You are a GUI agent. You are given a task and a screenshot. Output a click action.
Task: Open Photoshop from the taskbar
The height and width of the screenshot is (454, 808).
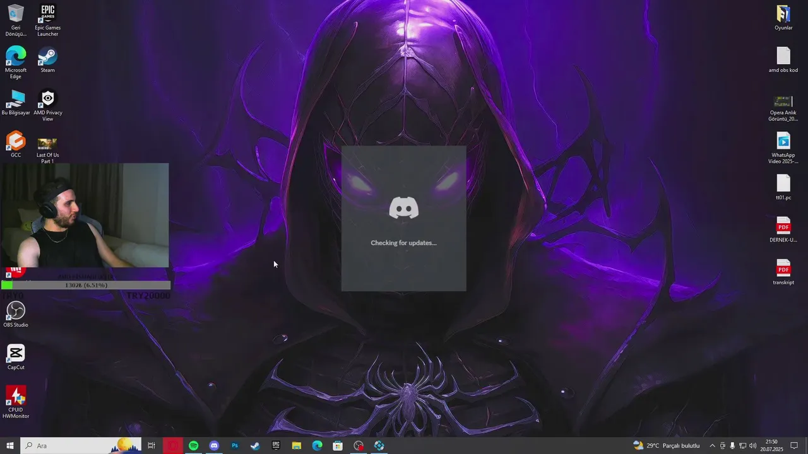tap(235, 446)
